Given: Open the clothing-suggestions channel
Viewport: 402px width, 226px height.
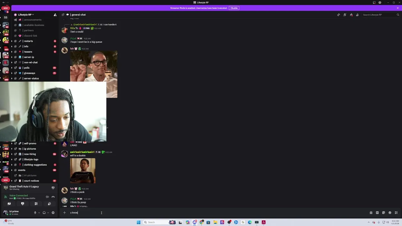Looking at the screenshot, I should pyautogui.click(x=35, y=165).
